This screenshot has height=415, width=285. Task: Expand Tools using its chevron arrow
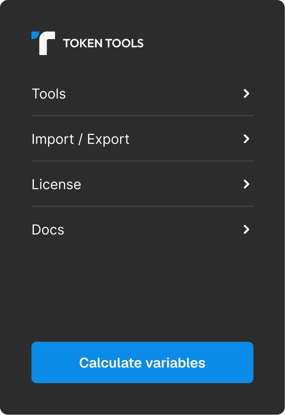[x=246, y=94]
